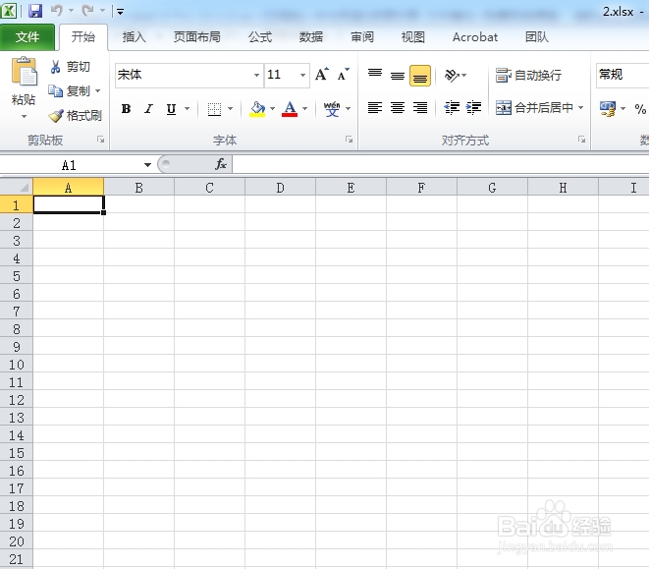Screen dimensions: 649x569
Task: Click the Copy icon
Action: (x=55, y=90)
